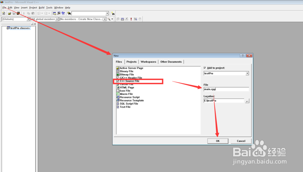This screenshot has height=172, width=303.
Task: Click the Location path input field
Action: [224, 101]
